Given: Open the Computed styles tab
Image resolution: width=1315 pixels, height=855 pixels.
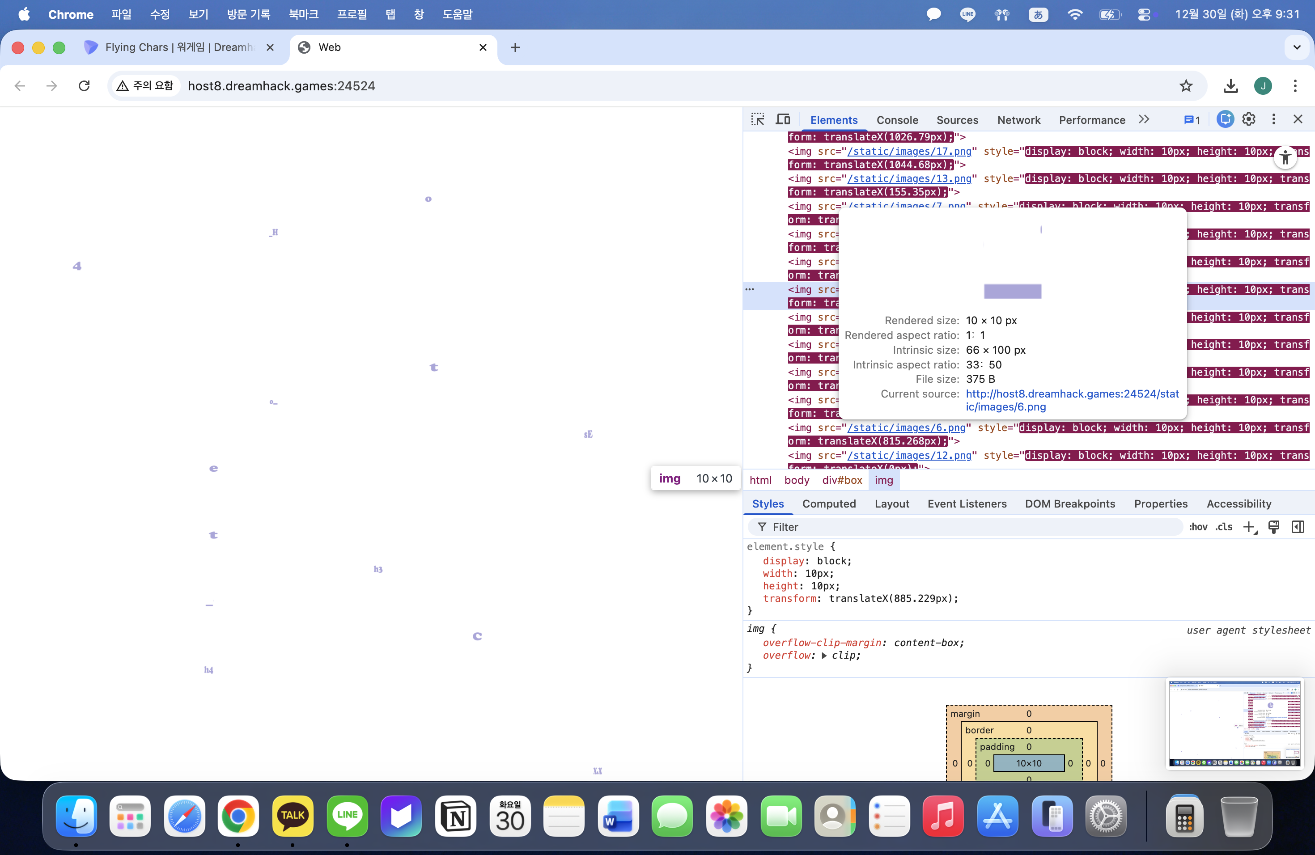Looking at the screenshot, I should [x=829, y=504].
